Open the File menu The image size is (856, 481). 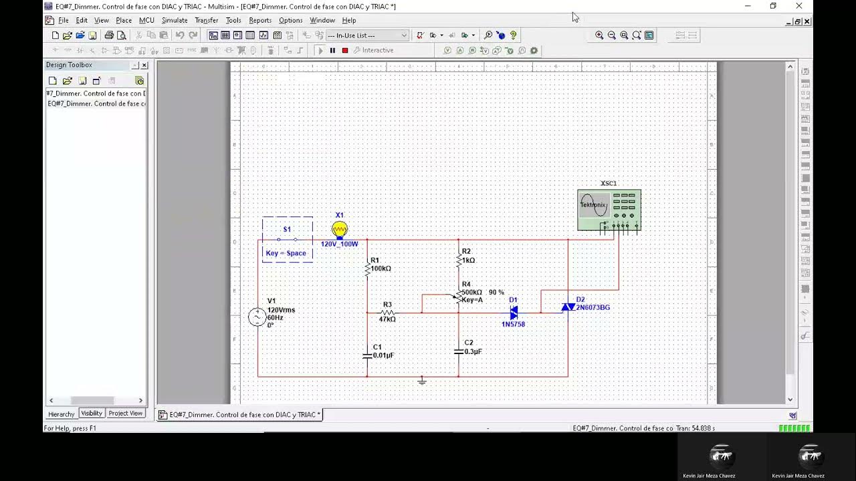[63, 21]
